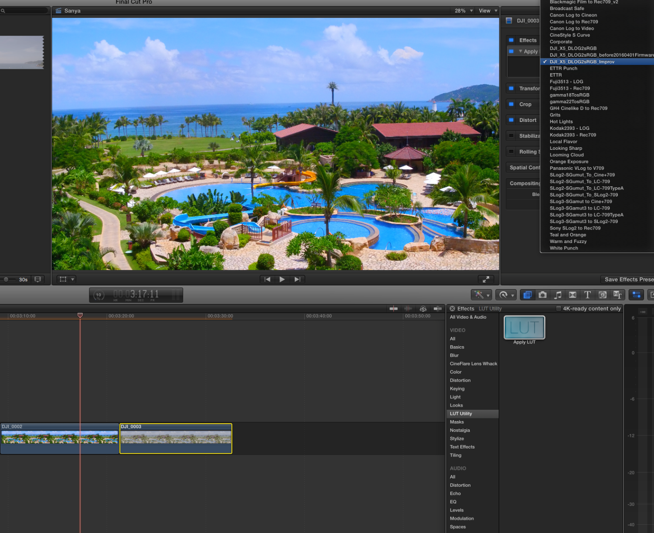Select Sony SLog2 to Rec709 LUT

tap(575, 228)
